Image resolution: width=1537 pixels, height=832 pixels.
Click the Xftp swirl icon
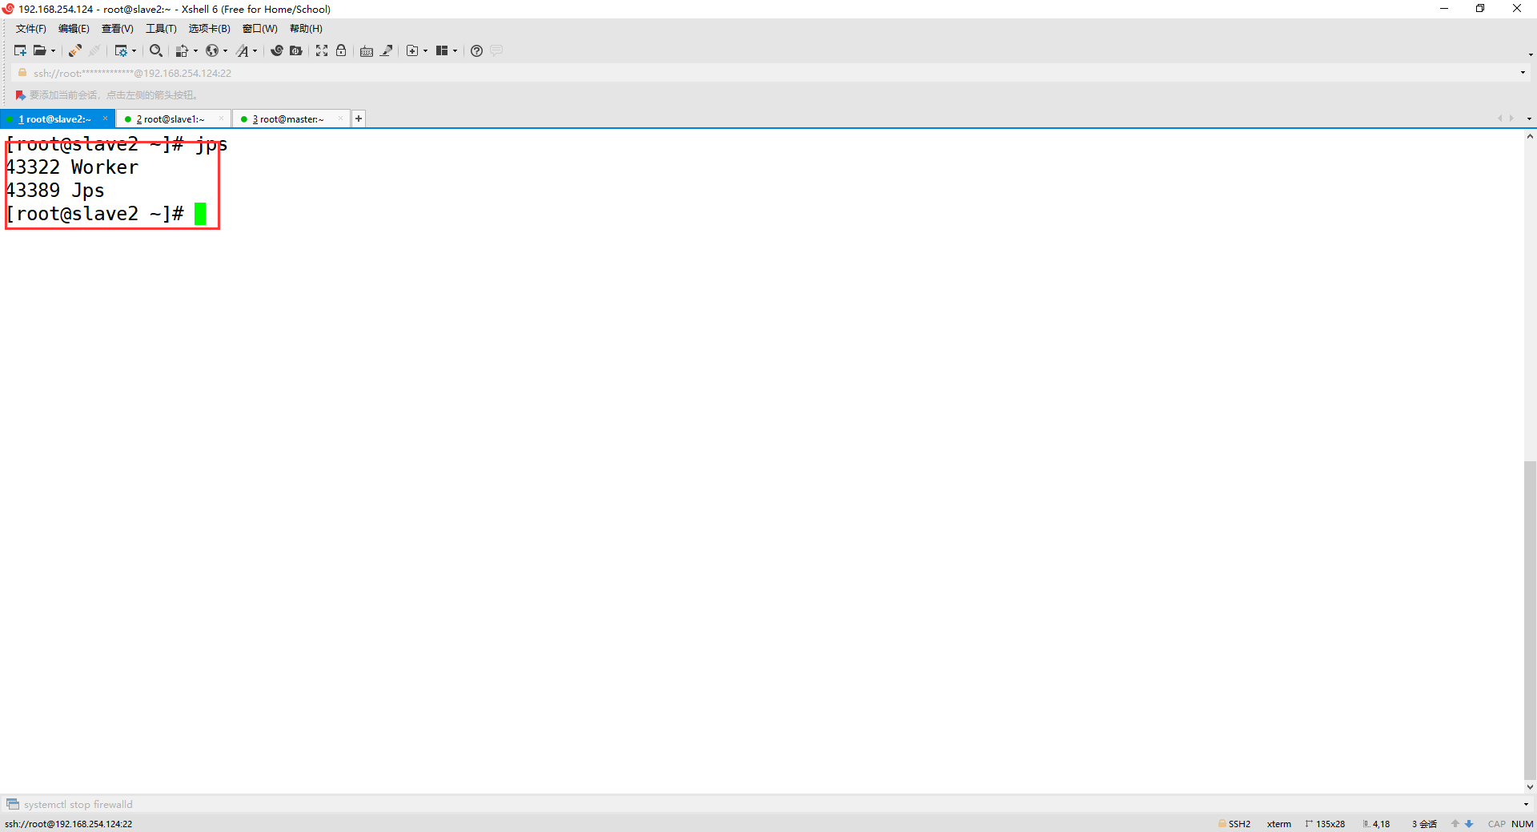277,50
